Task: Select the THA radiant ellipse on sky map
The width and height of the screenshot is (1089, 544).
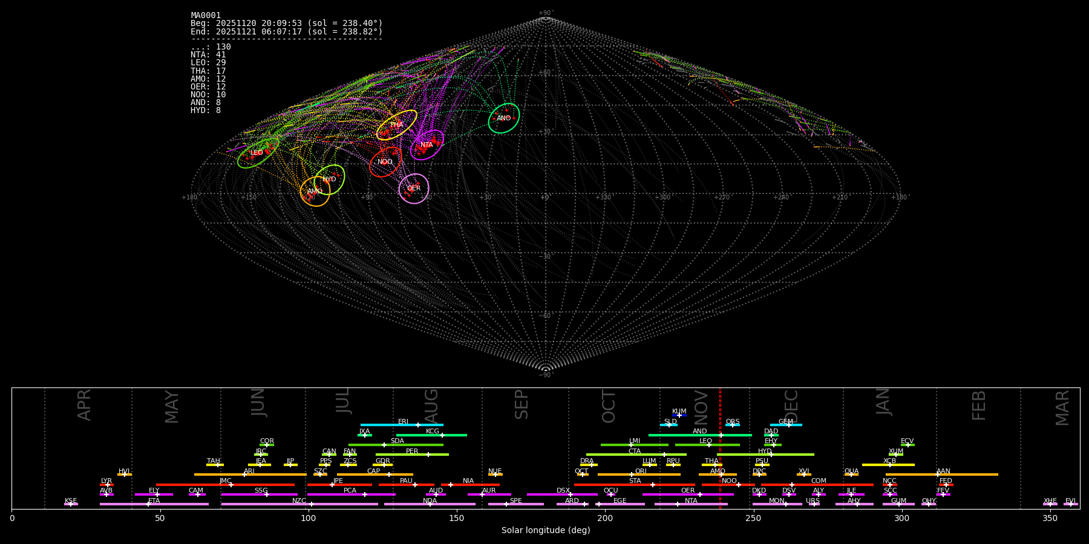Action: point(397,125)
